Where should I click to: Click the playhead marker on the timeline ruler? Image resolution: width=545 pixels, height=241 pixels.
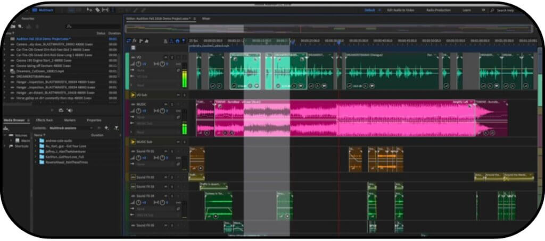(x=339, y=41)
